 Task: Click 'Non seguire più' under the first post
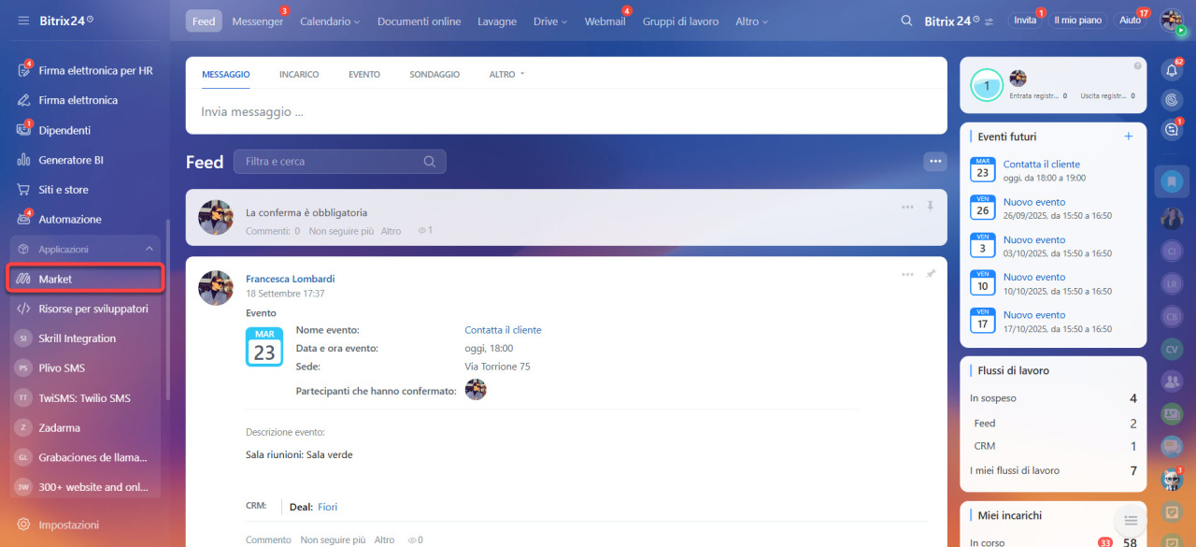click(x=341, y=231)
